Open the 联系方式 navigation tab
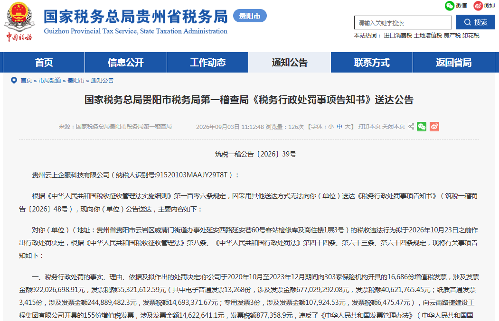 tap(372, 62)
